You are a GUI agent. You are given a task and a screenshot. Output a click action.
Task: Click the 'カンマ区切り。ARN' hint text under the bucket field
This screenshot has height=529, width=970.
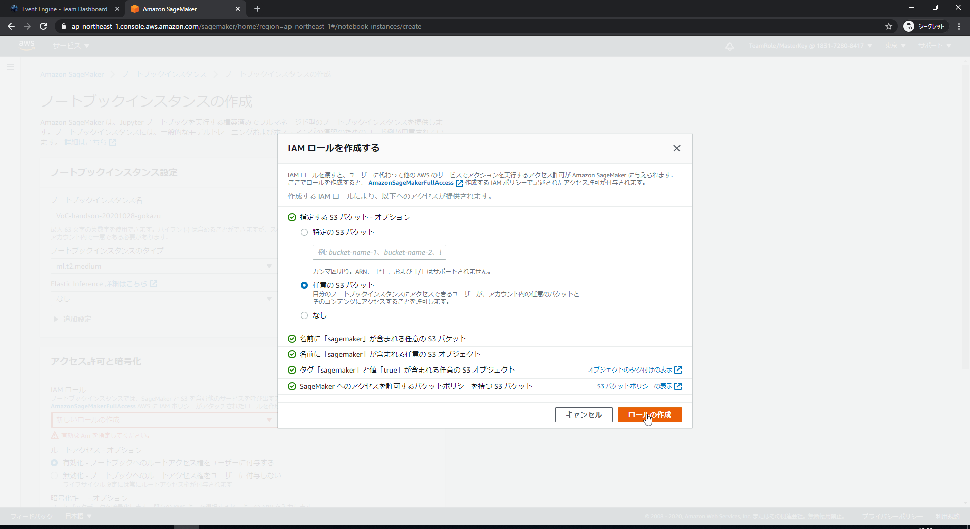click(x=402, y=272)
